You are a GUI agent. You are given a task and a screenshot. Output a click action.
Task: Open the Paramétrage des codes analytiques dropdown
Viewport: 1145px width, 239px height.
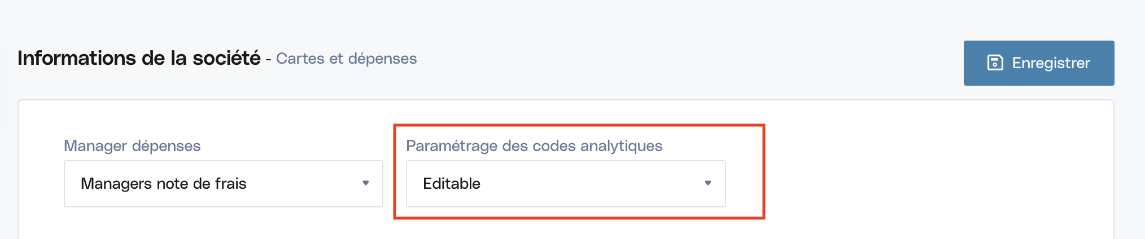(566, 184)
